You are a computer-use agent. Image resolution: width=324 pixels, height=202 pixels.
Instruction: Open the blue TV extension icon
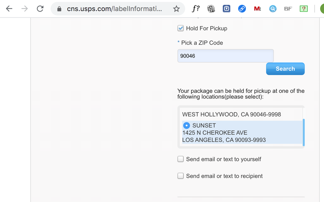pos(226,9)
